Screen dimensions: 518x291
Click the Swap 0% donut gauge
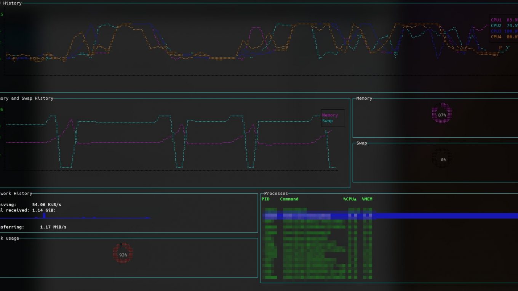pyautogui.click(x=442, y=158)
